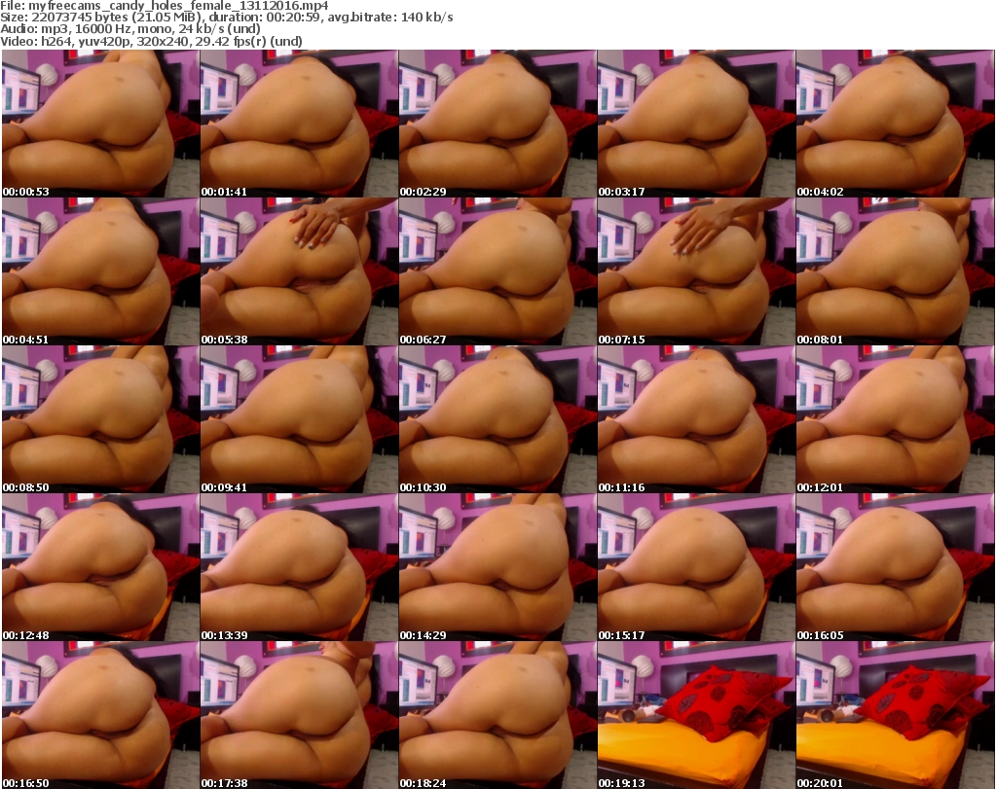Pick the thumbnail with timestamp 00:16:50
The width and height of the screenshot is (997, 789).
100,715
